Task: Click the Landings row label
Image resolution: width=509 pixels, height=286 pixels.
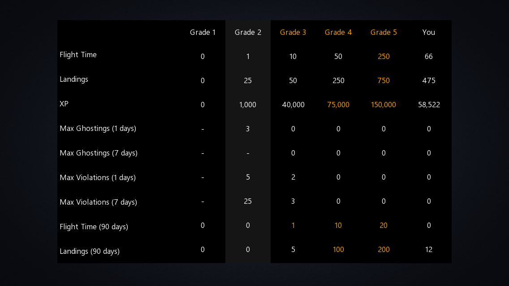Action: 74,80
